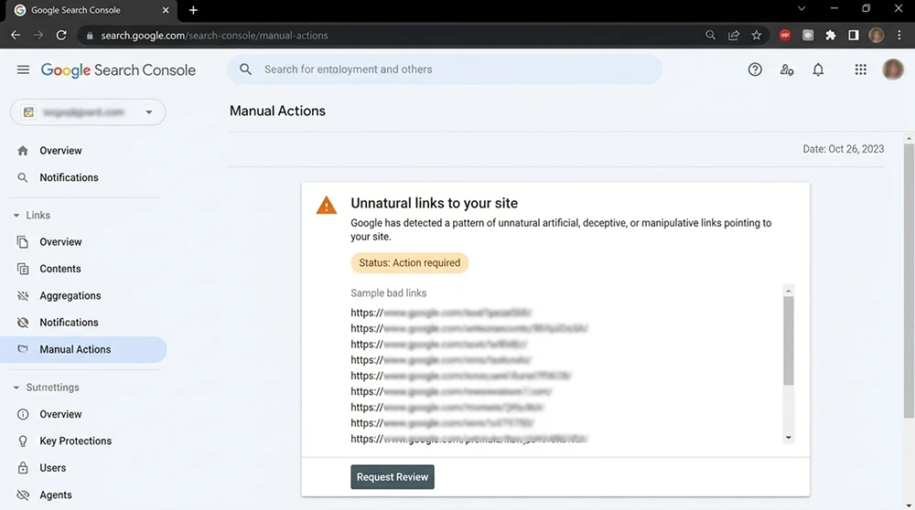
Task: Click the Overview home icon
Action: click(23, 151)
